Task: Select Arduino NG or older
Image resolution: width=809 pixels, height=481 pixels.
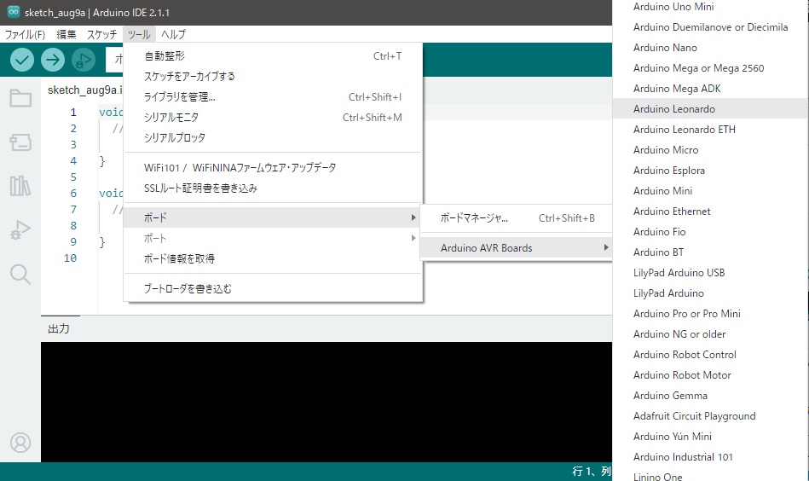Action: click(x=710, y=334)
